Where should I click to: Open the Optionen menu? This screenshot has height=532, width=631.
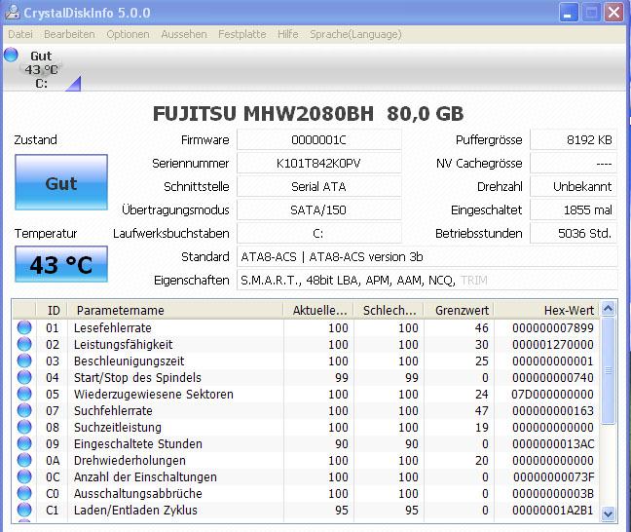(128, 34)
